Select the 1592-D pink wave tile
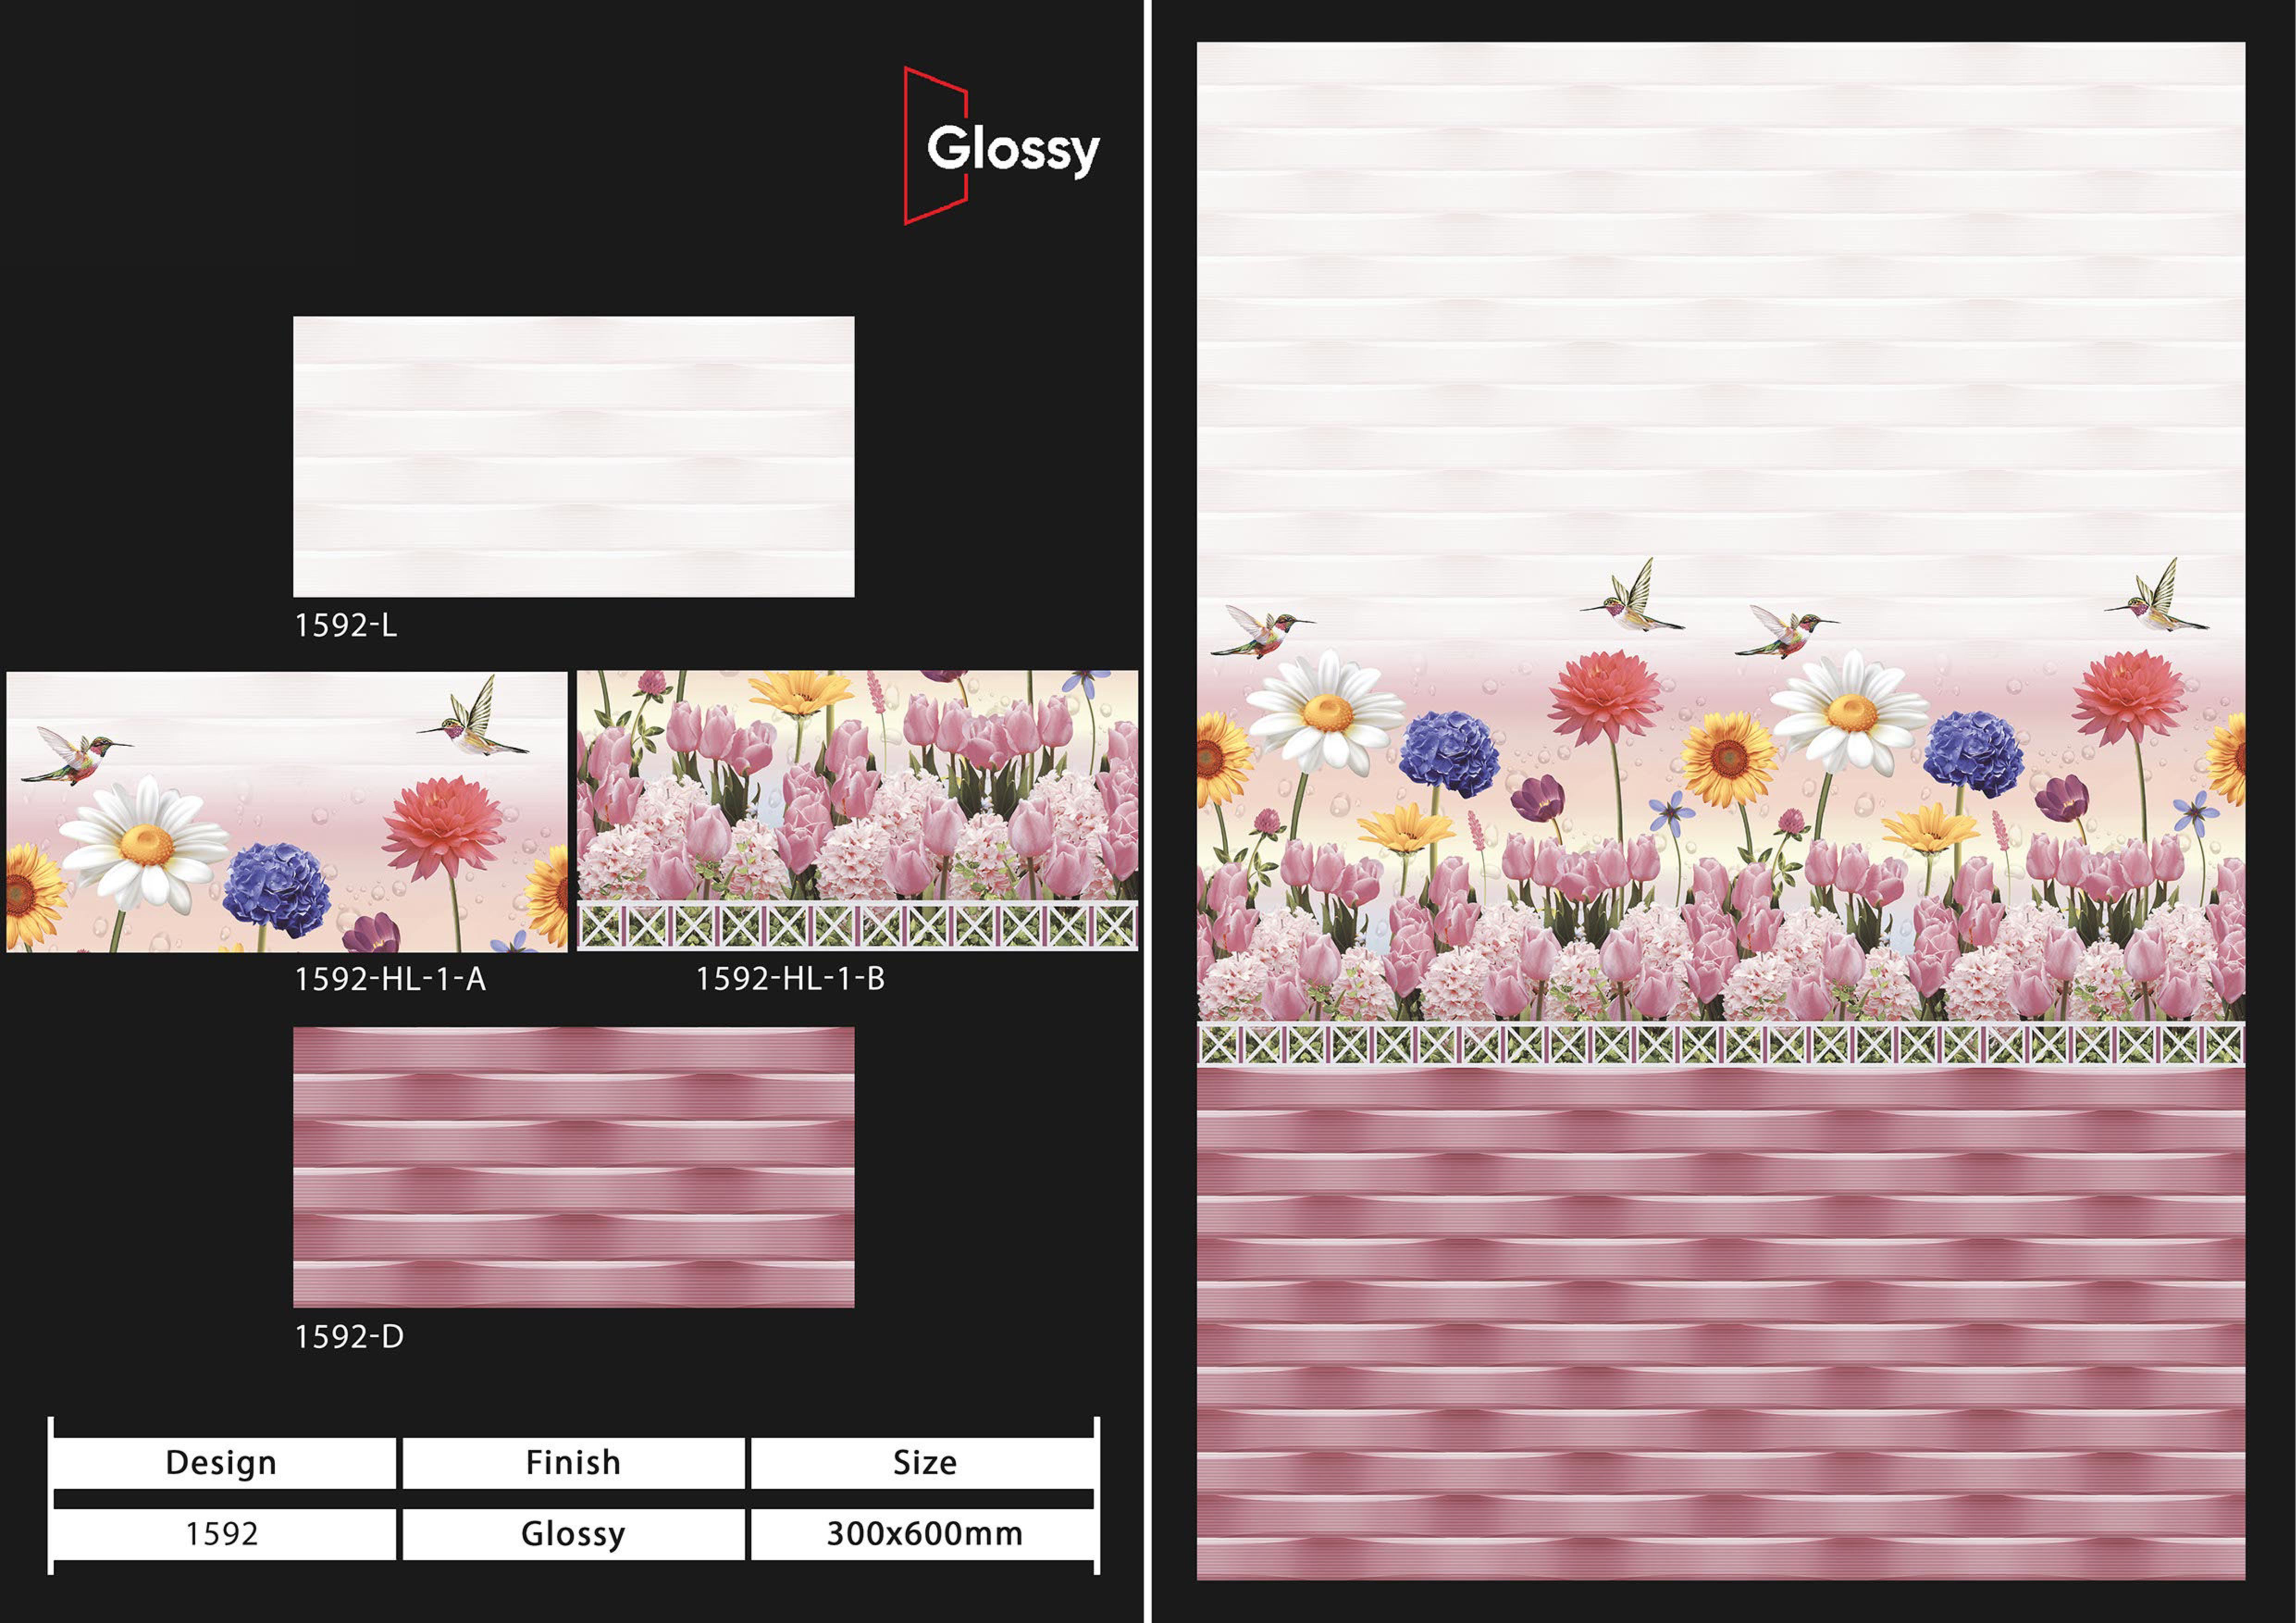This screenshot has height=1623, width=2296. (573, 1166)
